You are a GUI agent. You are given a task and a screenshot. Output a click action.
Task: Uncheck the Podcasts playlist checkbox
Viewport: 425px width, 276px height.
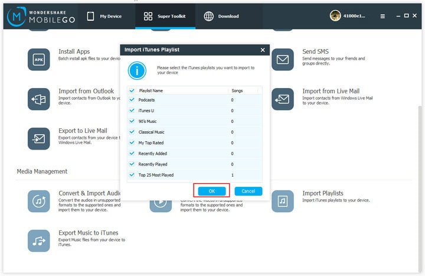pos(132,100)
